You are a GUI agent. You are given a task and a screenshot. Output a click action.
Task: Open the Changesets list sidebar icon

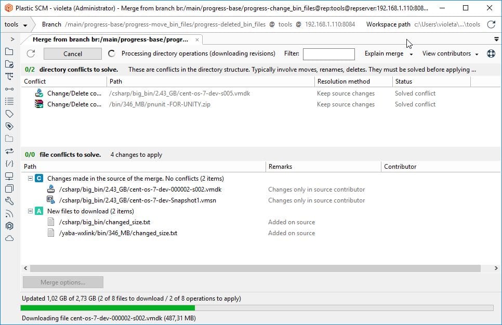click(9, 102)
